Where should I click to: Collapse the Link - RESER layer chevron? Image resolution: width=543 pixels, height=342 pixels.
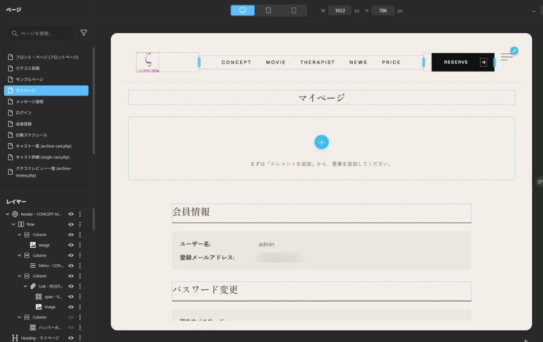point(25,286)
